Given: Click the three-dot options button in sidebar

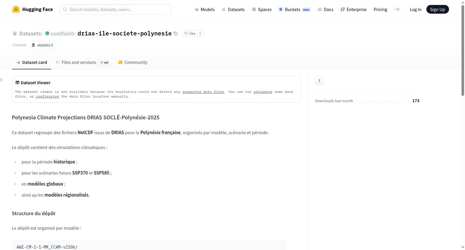Looking at the screenshot, I should click(x=319, y=81).
